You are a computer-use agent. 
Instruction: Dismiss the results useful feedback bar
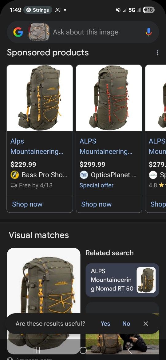146,323
